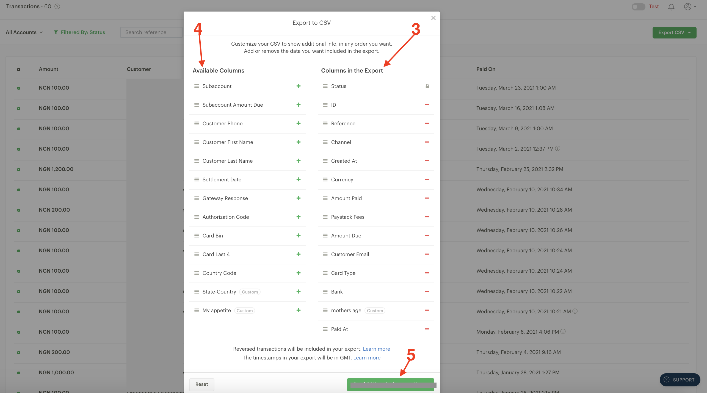
Task: Open the user account menu
Action: pos(690,7)
